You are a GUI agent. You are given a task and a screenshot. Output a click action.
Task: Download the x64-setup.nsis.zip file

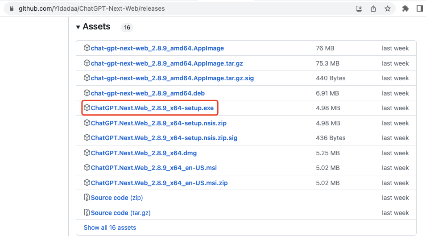159,123
